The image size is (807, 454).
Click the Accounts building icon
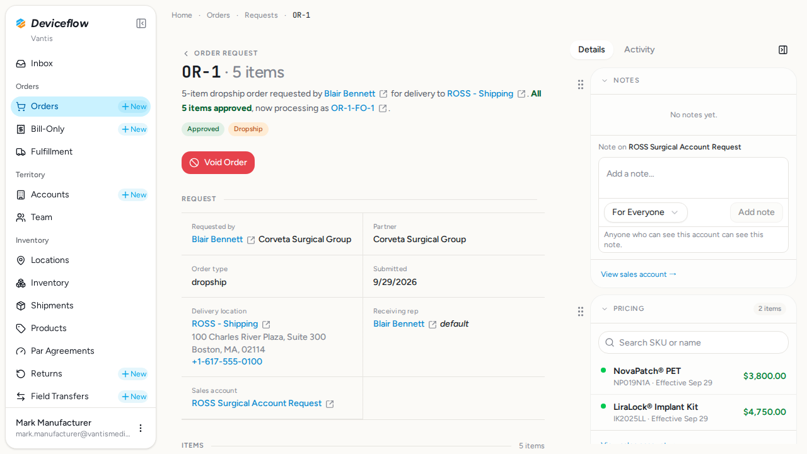[x=21, y=195]
